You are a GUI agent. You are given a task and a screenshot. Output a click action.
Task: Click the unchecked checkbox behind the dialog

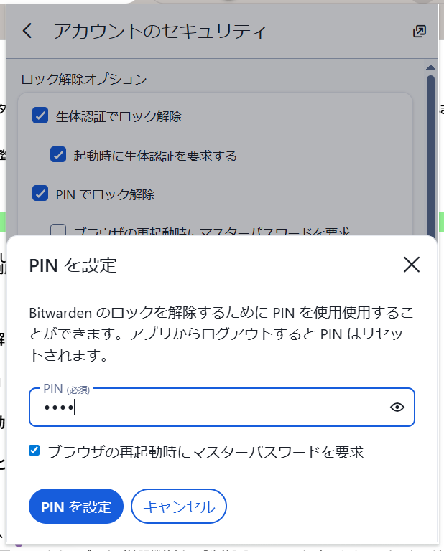[x=58, y=231]
